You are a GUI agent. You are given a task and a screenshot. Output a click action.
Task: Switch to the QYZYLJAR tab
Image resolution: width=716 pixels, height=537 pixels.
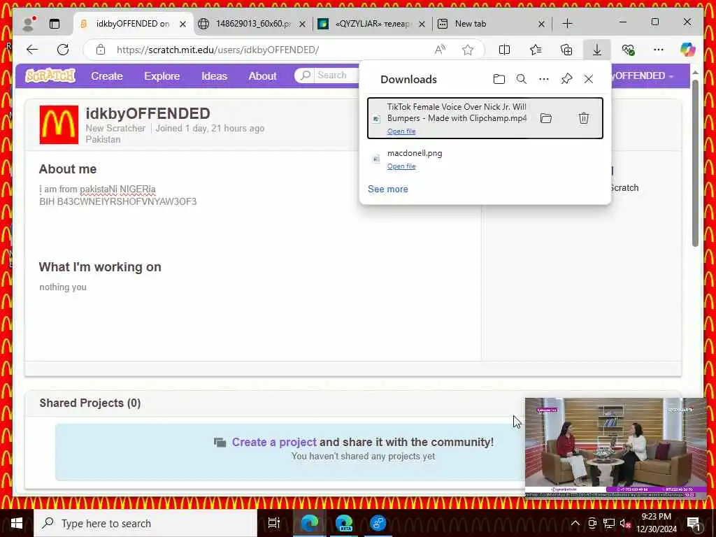point(372,24)
